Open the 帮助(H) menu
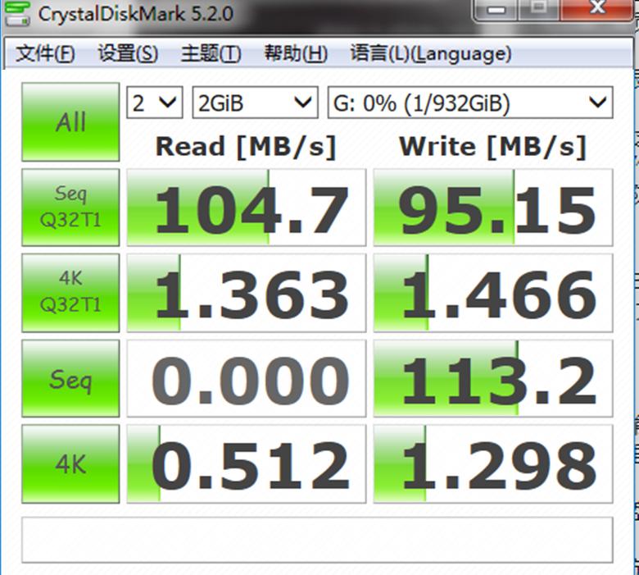Image resolution: width=639 pixels, height=575 pixels. (x=296, y=53)
